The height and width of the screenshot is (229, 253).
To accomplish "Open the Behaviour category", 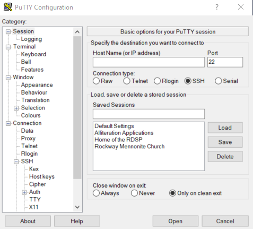I will pyautogui.click(x=34, y=92).
